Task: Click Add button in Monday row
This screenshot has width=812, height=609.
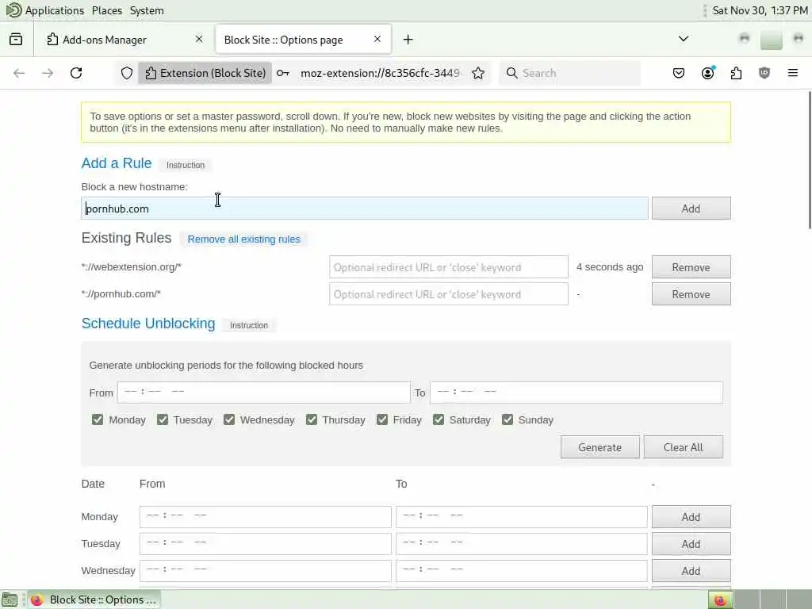Action: pyautogui.click(x=691, y=517)
